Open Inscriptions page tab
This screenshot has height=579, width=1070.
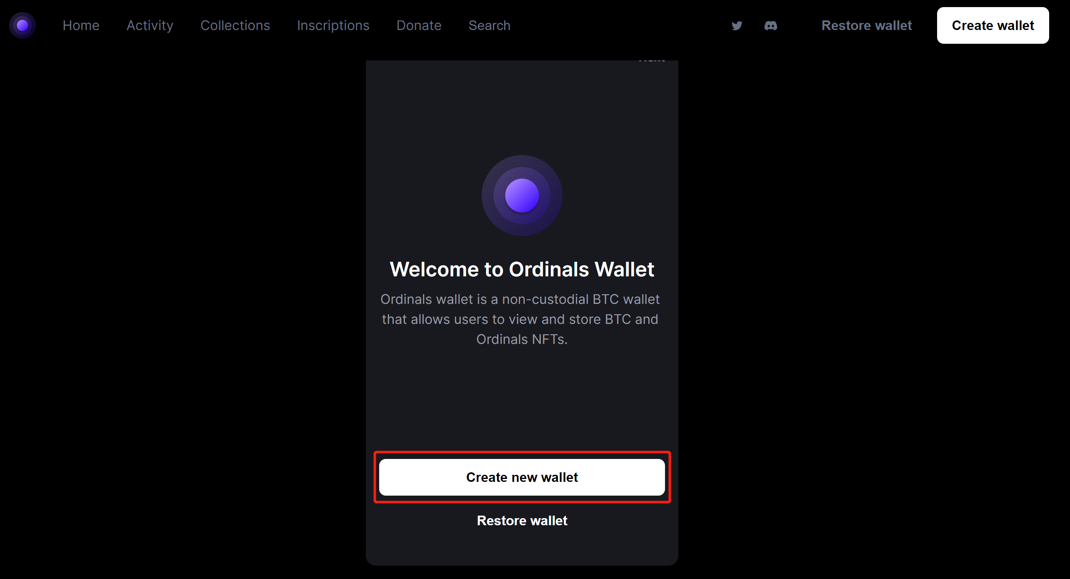point(332,26)
